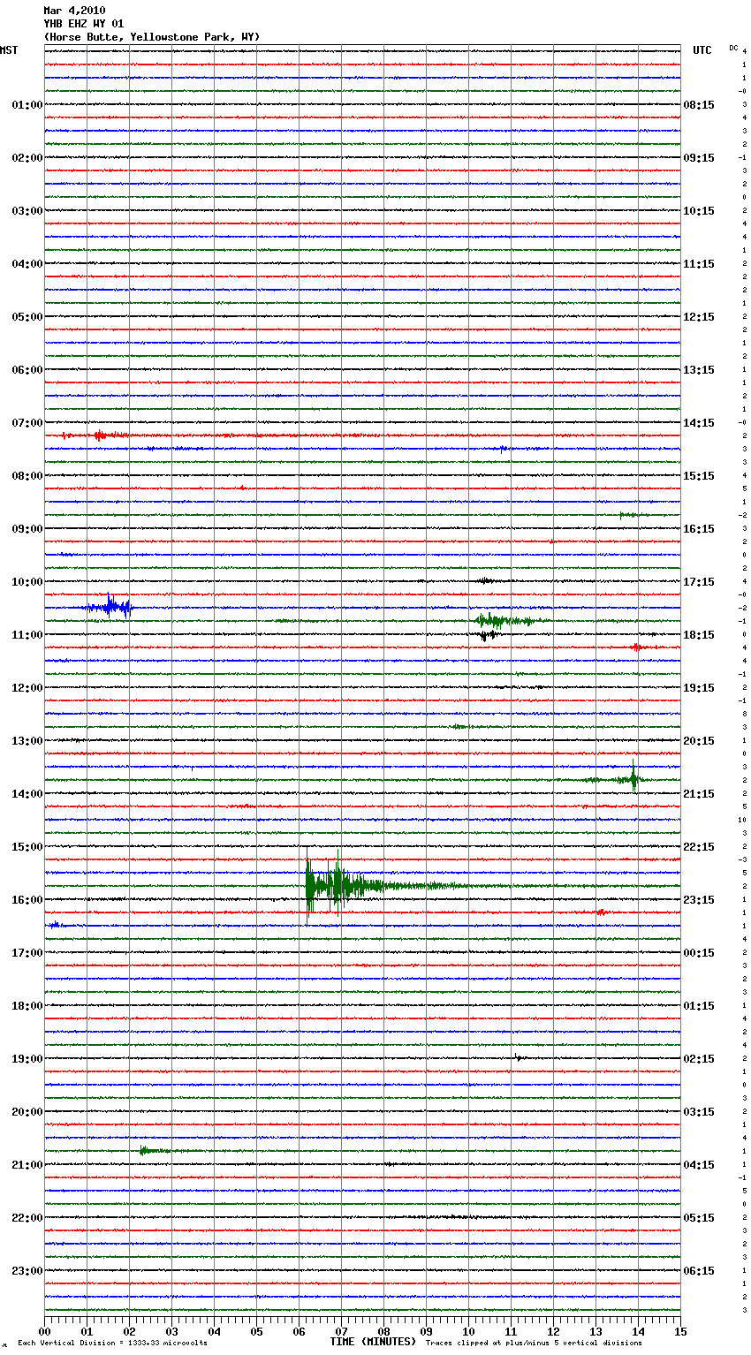Click the 14:00 MST time label
The height and width of the screenshot is (1355, 751).
(27, 794)
